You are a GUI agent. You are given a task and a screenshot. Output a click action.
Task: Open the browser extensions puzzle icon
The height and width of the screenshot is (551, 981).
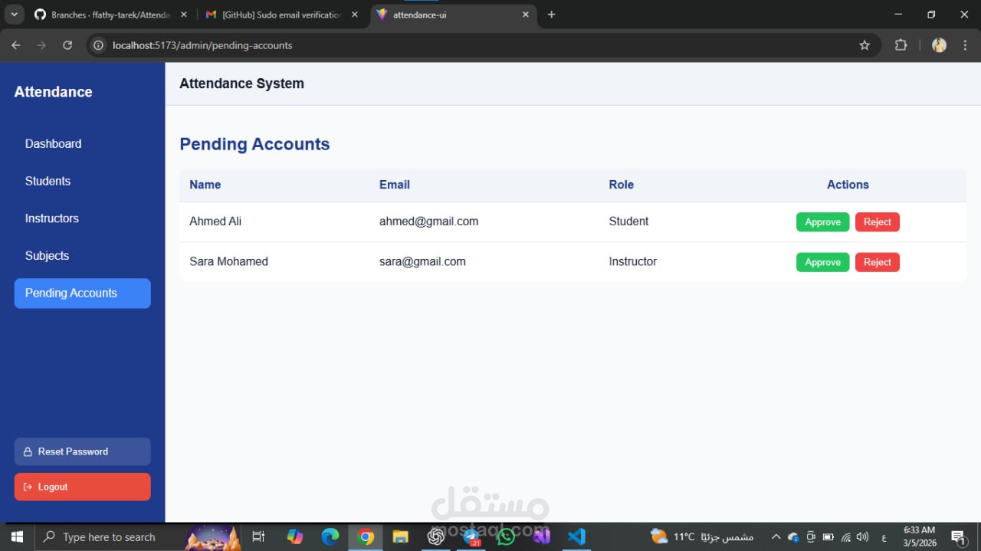click(901, 45)
